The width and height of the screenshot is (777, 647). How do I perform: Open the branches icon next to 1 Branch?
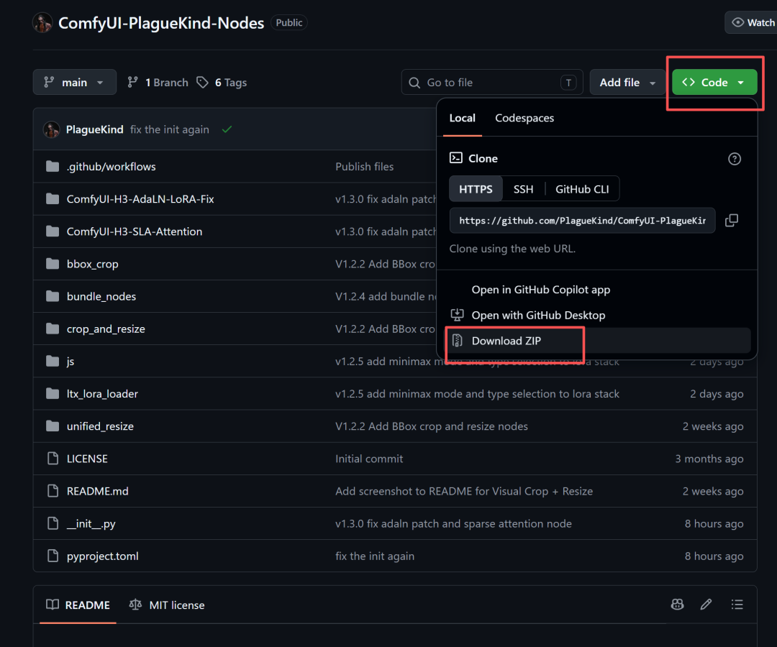(x=132, y=82)
